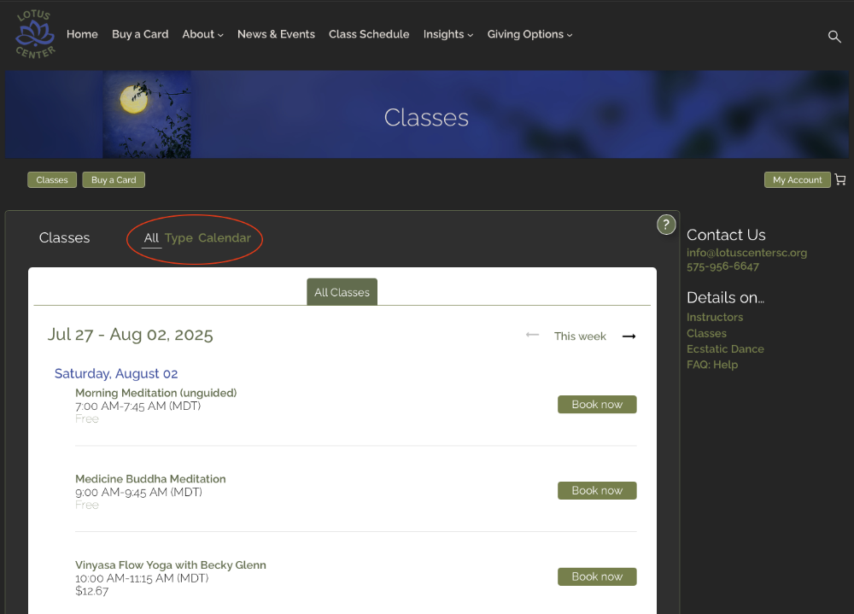Click the moon banner thumbnail image
The width and height of the screenshot is (854, 614).
pyautogui.click(x=147, y=114)
